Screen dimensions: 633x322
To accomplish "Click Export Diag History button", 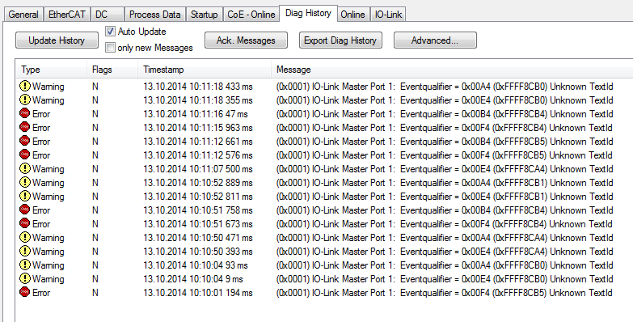I will (x=340, y=40).
